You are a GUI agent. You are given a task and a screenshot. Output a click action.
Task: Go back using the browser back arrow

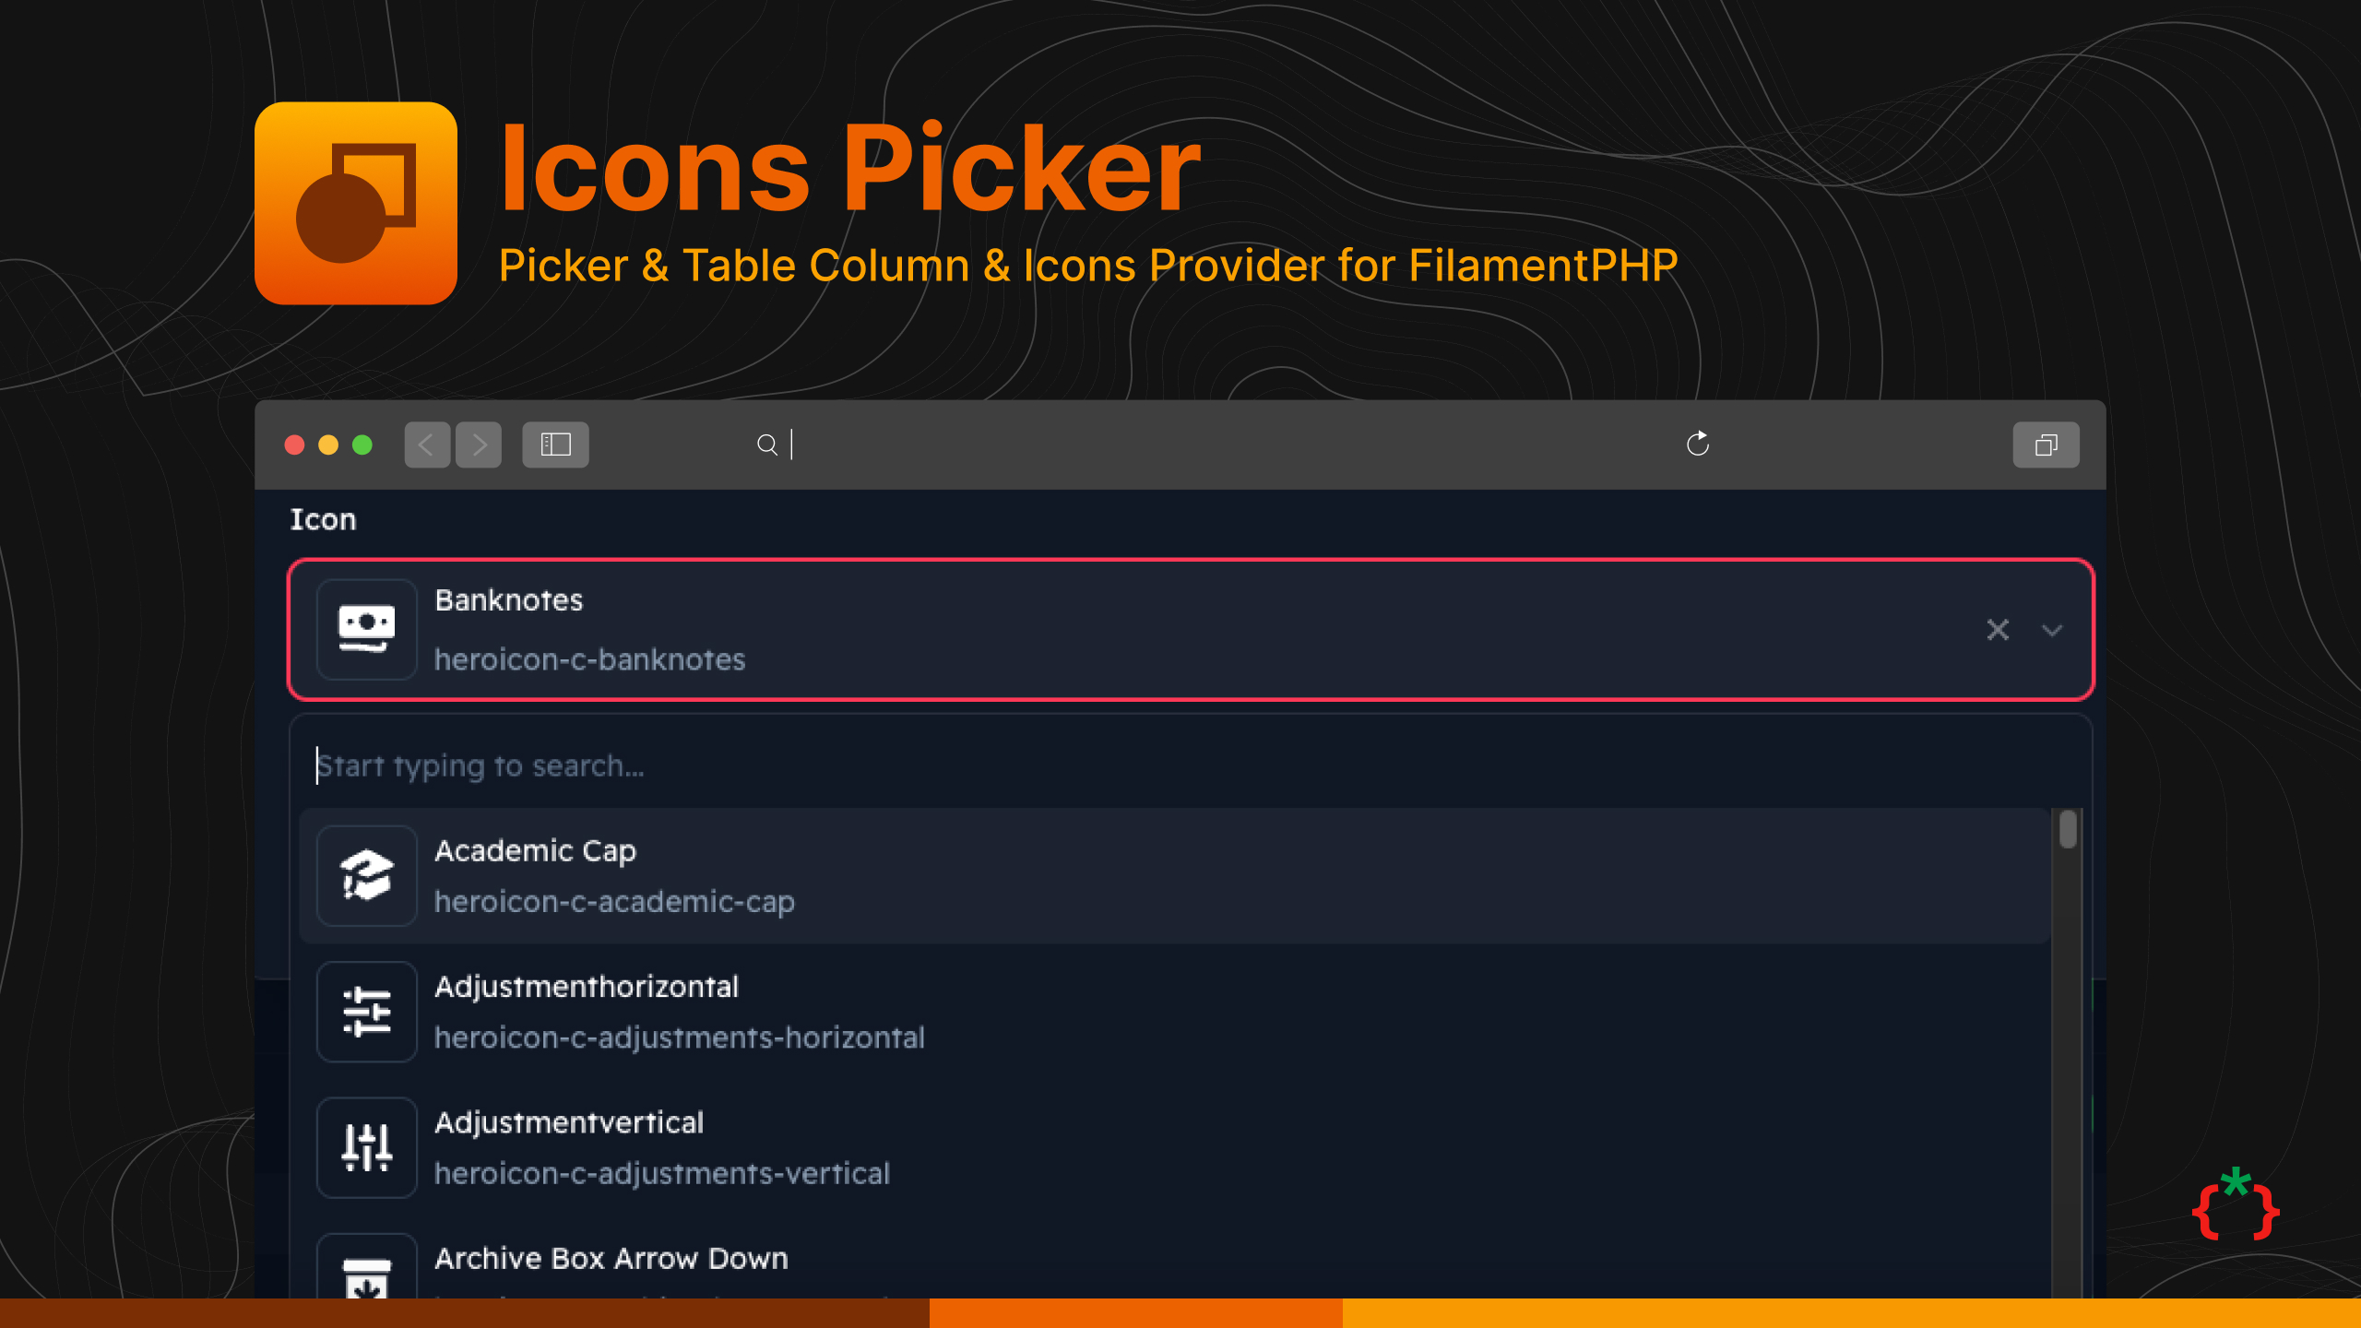(427, 445)
